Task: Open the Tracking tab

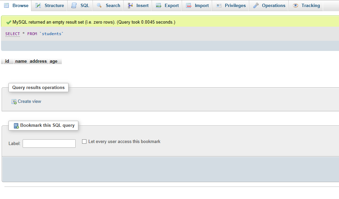Action: (306, 5)
